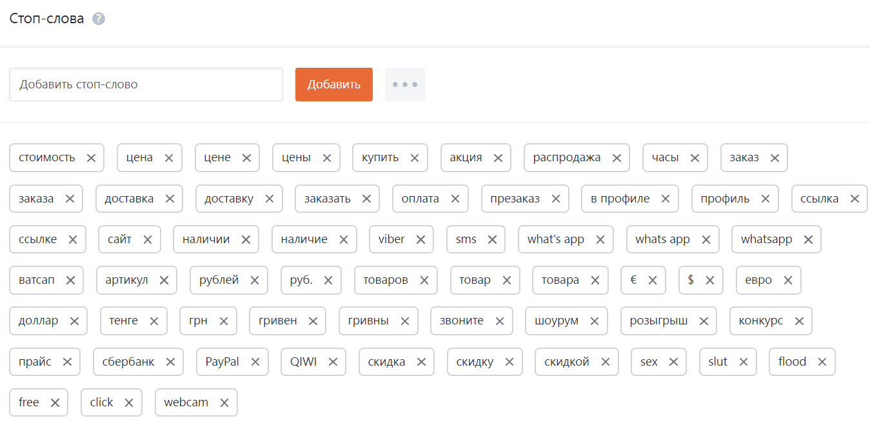Click the сбербанк tag label
Image resolution: width=870 pixels, height=425 pixels.
(128, 362)
